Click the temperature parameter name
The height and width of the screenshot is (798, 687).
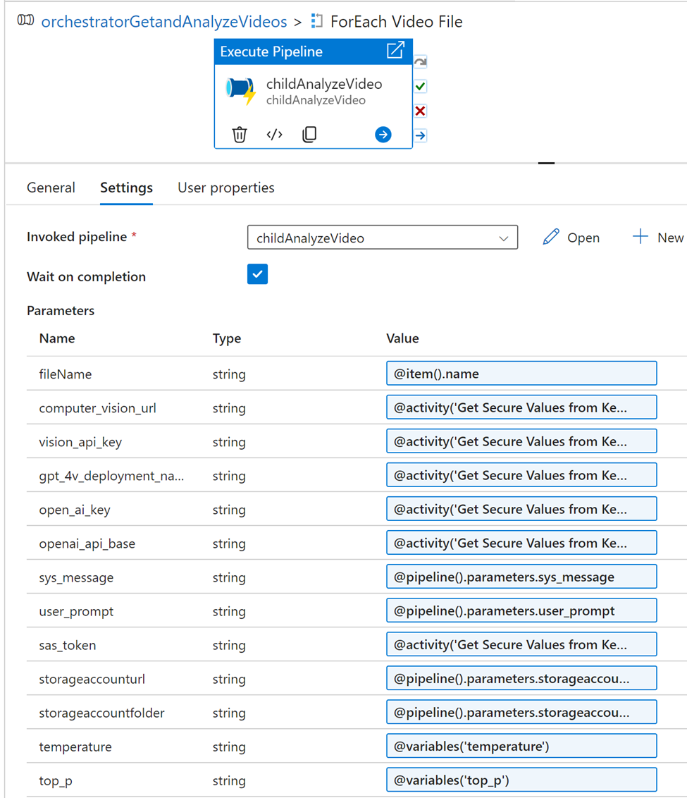point(75,747)
